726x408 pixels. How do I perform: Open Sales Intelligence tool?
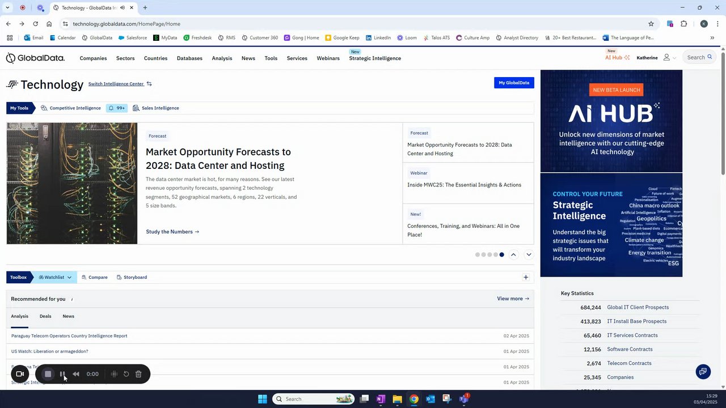click(x=156, y=108)
